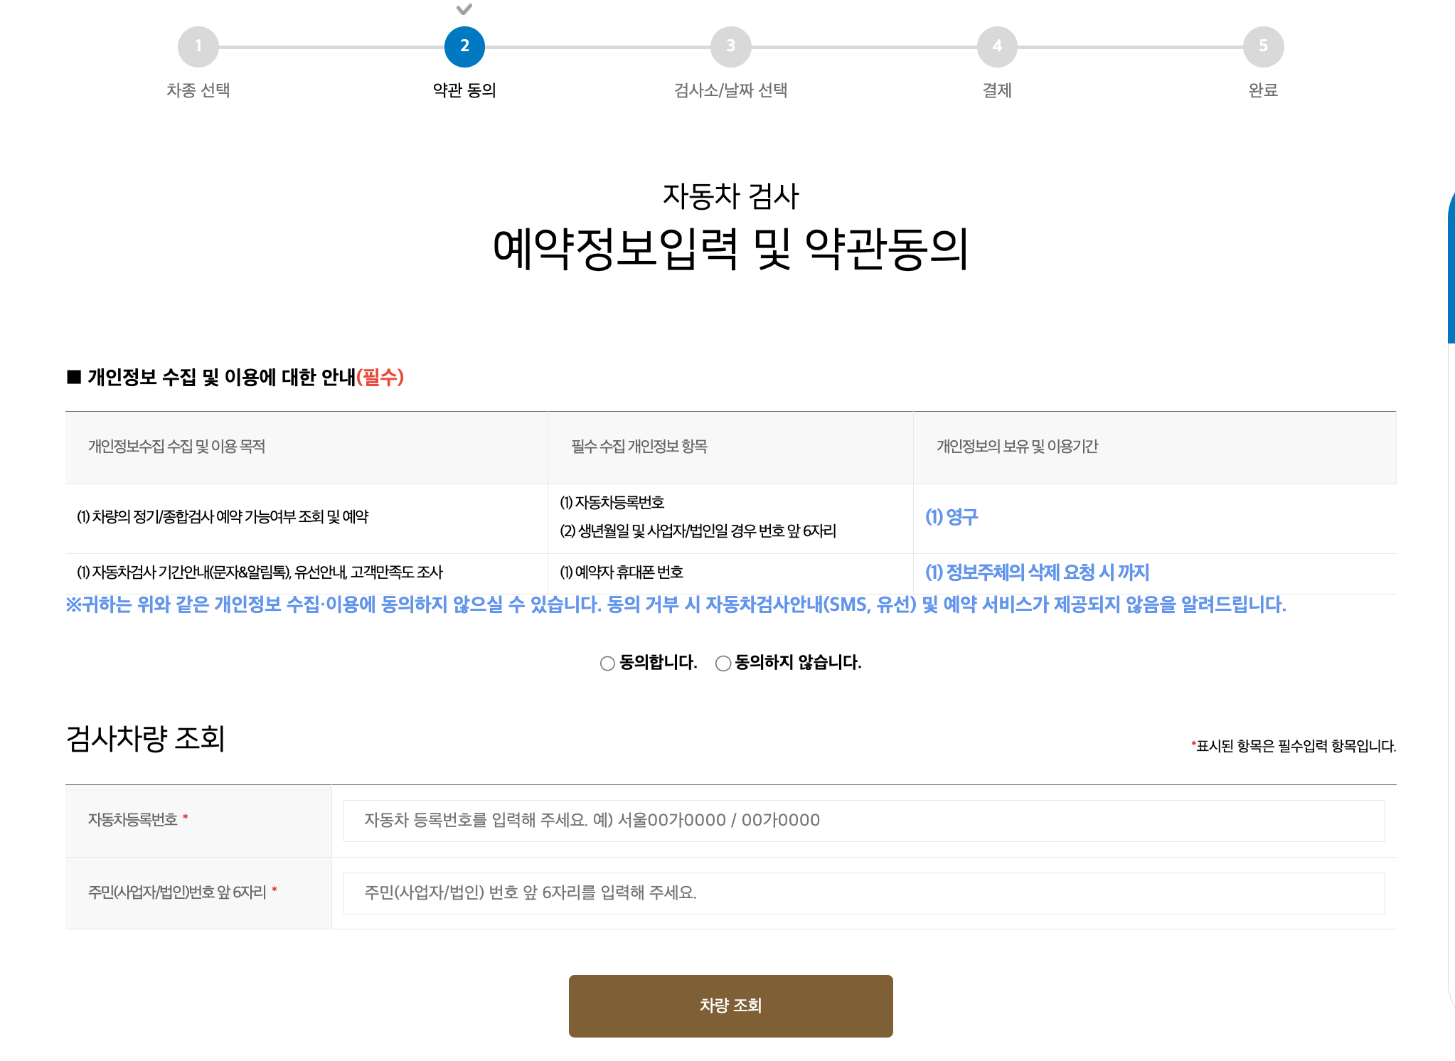Viewport: 1455px width, 1061px height.
Task: Click step 1 circle for 차종 선택
Action: 198,47
